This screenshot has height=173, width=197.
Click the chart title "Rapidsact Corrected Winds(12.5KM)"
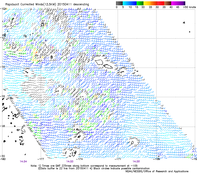(x=31, y=5)
